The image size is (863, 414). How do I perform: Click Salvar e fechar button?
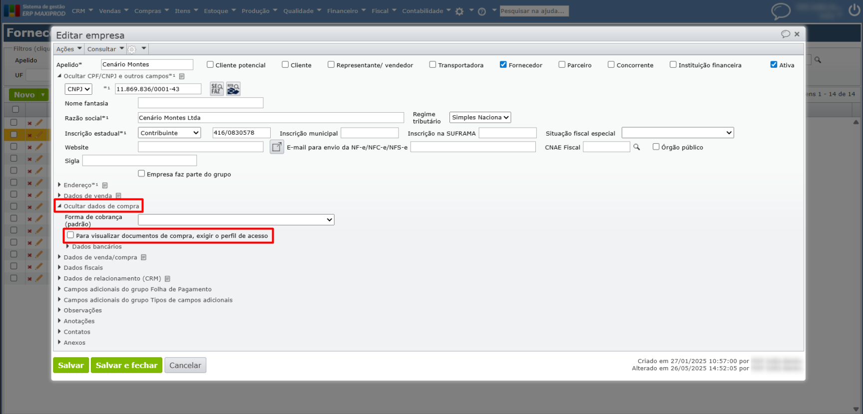(x=126, y=365)
